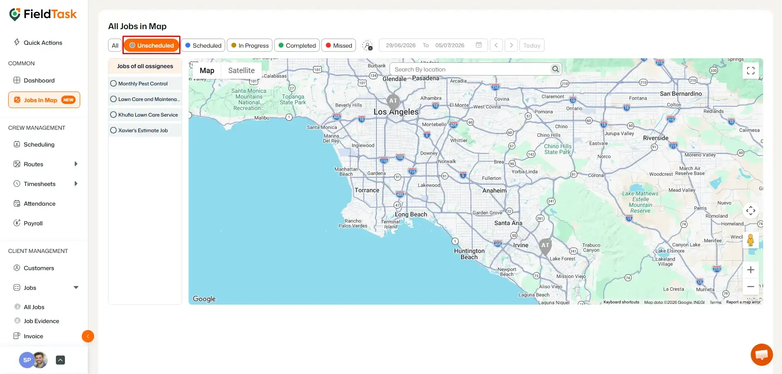Open Jobs In Map page
782x374 pixels.
pyautogui.click(x=44, y=100)
